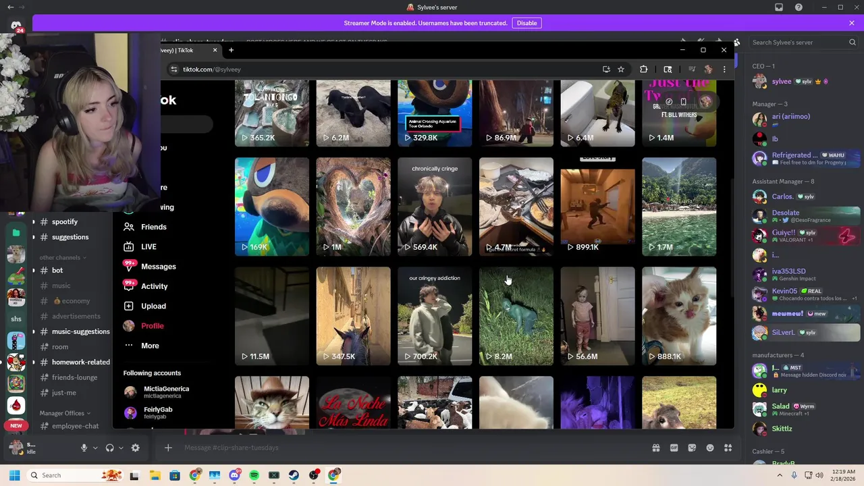Play the 'our cringey addiction' video
Screen dimensions: 864x486
point(435,316)
